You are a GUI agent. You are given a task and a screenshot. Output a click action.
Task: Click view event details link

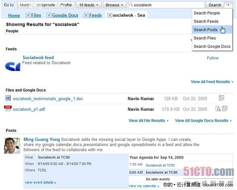point(40,182)
